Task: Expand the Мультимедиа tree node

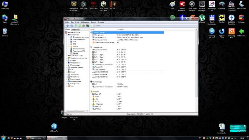Action: click(x=67, y=65)
